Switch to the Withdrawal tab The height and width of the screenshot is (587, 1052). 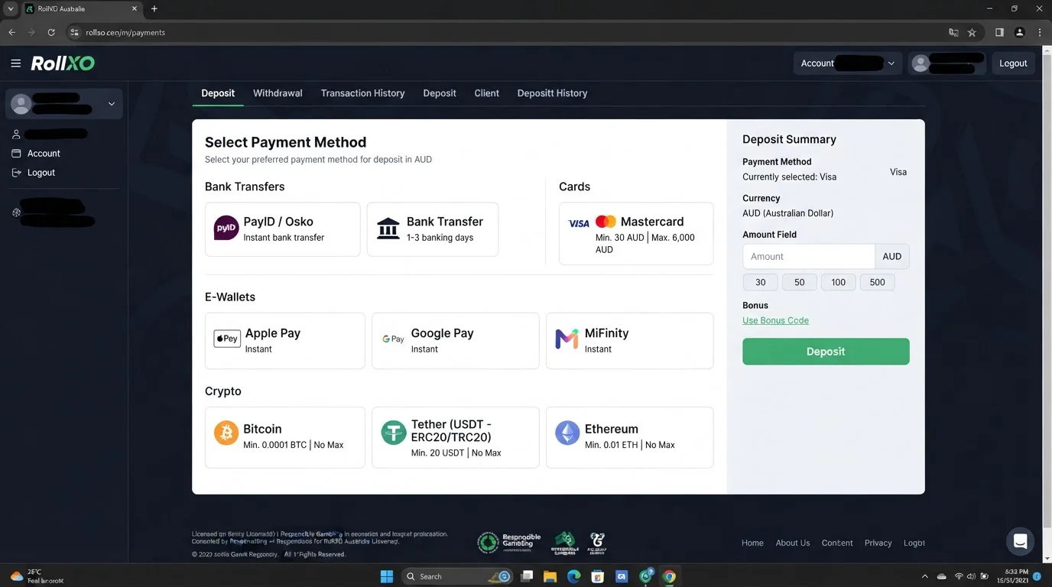click(278, 93)
